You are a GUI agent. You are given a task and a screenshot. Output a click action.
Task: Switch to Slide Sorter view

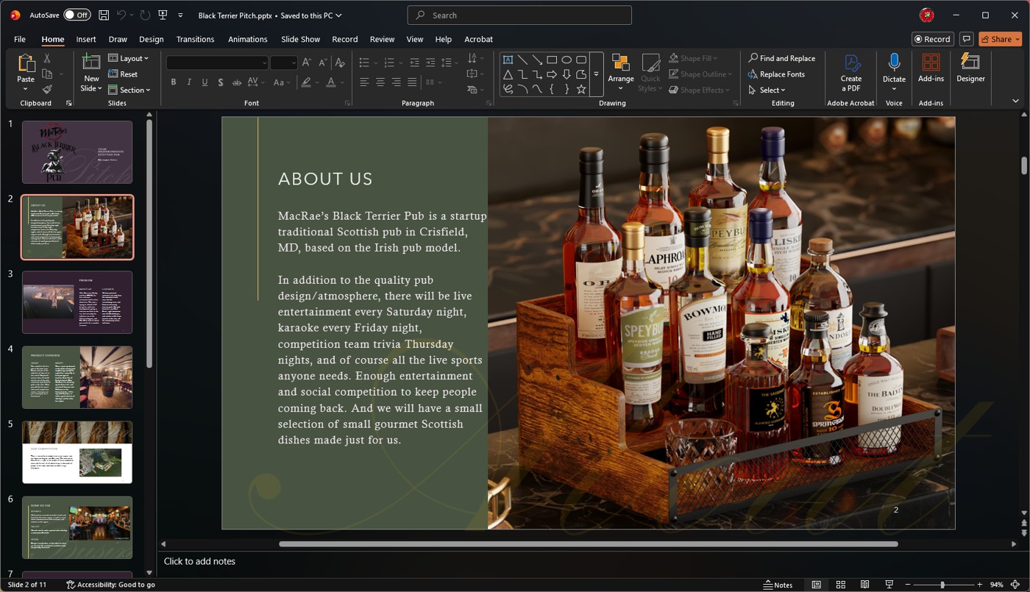pyautogui.click(x=841, y=585)
